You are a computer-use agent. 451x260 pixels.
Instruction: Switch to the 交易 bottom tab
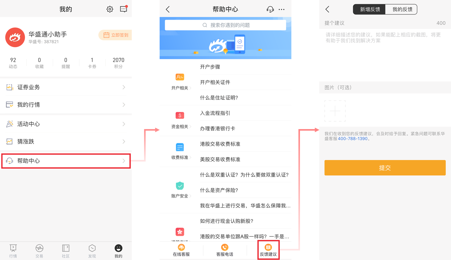pos(39,251)
